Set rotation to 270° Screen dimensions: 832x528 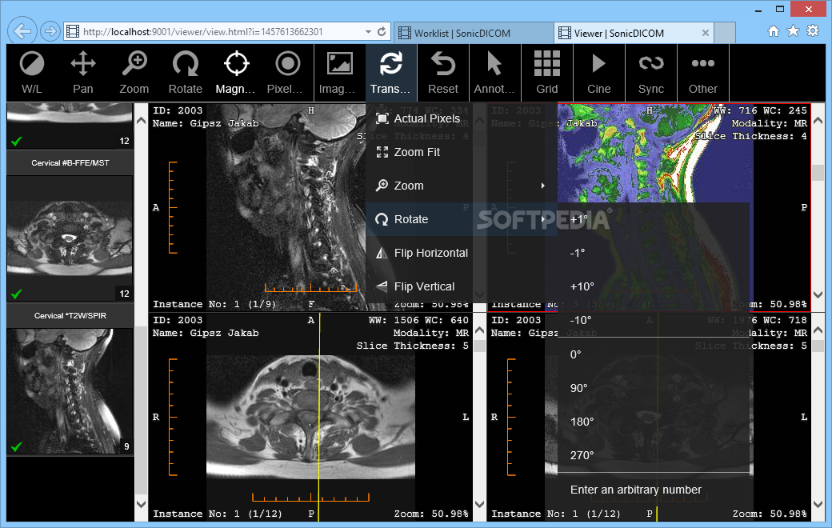653,455
